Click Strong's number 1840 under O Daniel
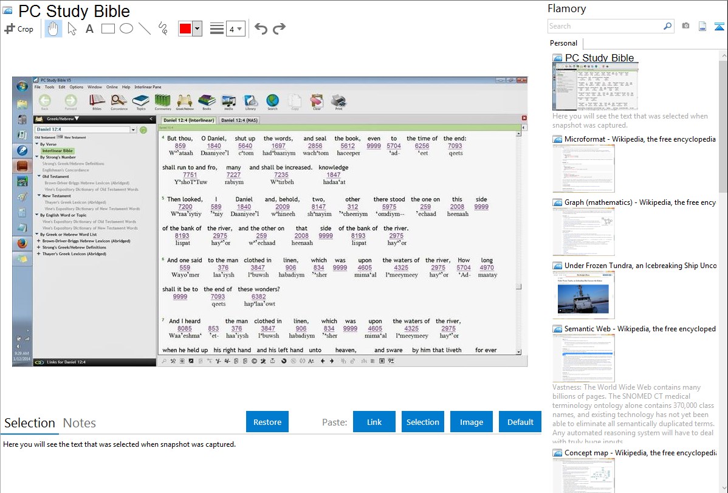This screenshot has width=728, height=493. point(214,146)
